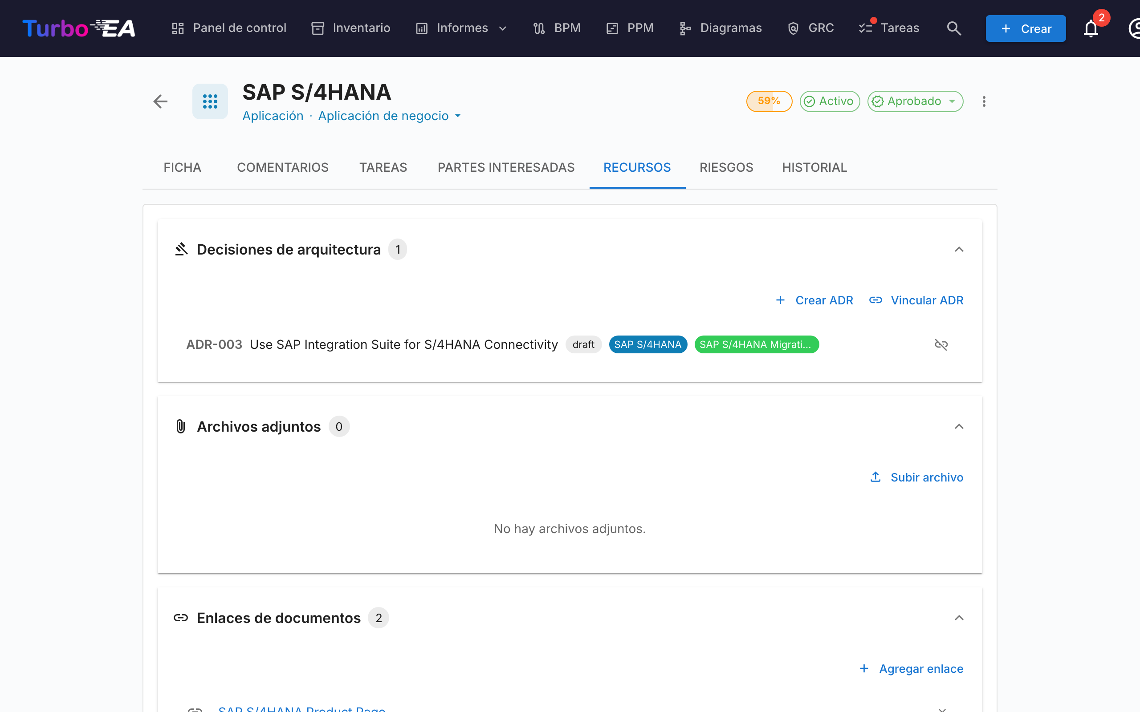This screenshot has height=712, width=1140.
Task: Collapse the Archivos adjuntos section
Action: point(959,427)
